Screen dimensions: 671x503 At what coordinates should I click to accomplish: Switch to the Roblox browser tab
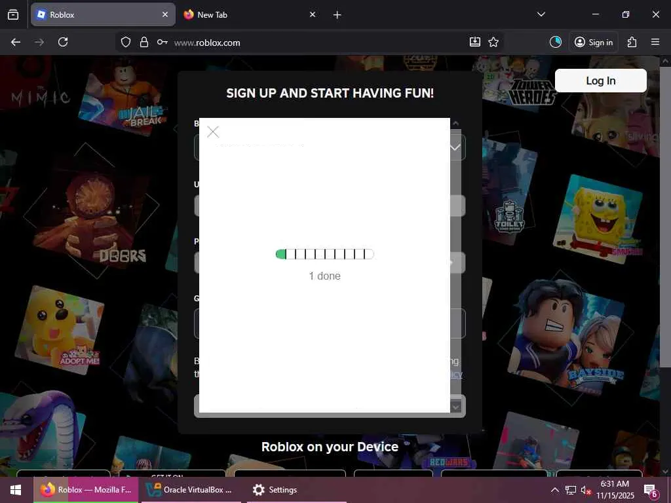tap(103, 14)
